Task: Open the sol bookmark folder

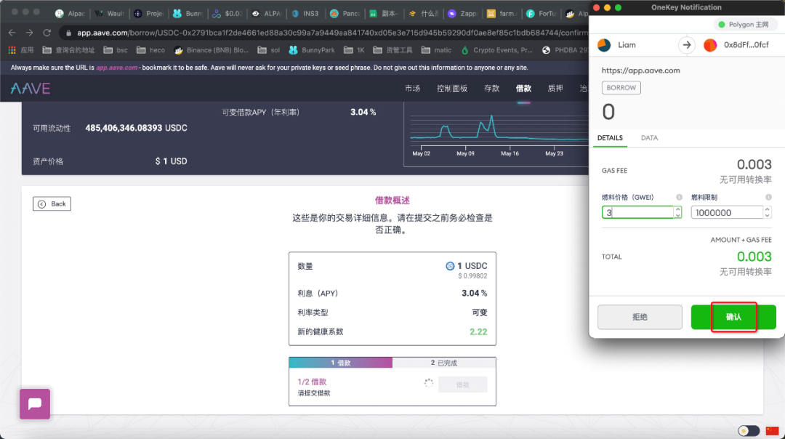Action: (269, 50)
